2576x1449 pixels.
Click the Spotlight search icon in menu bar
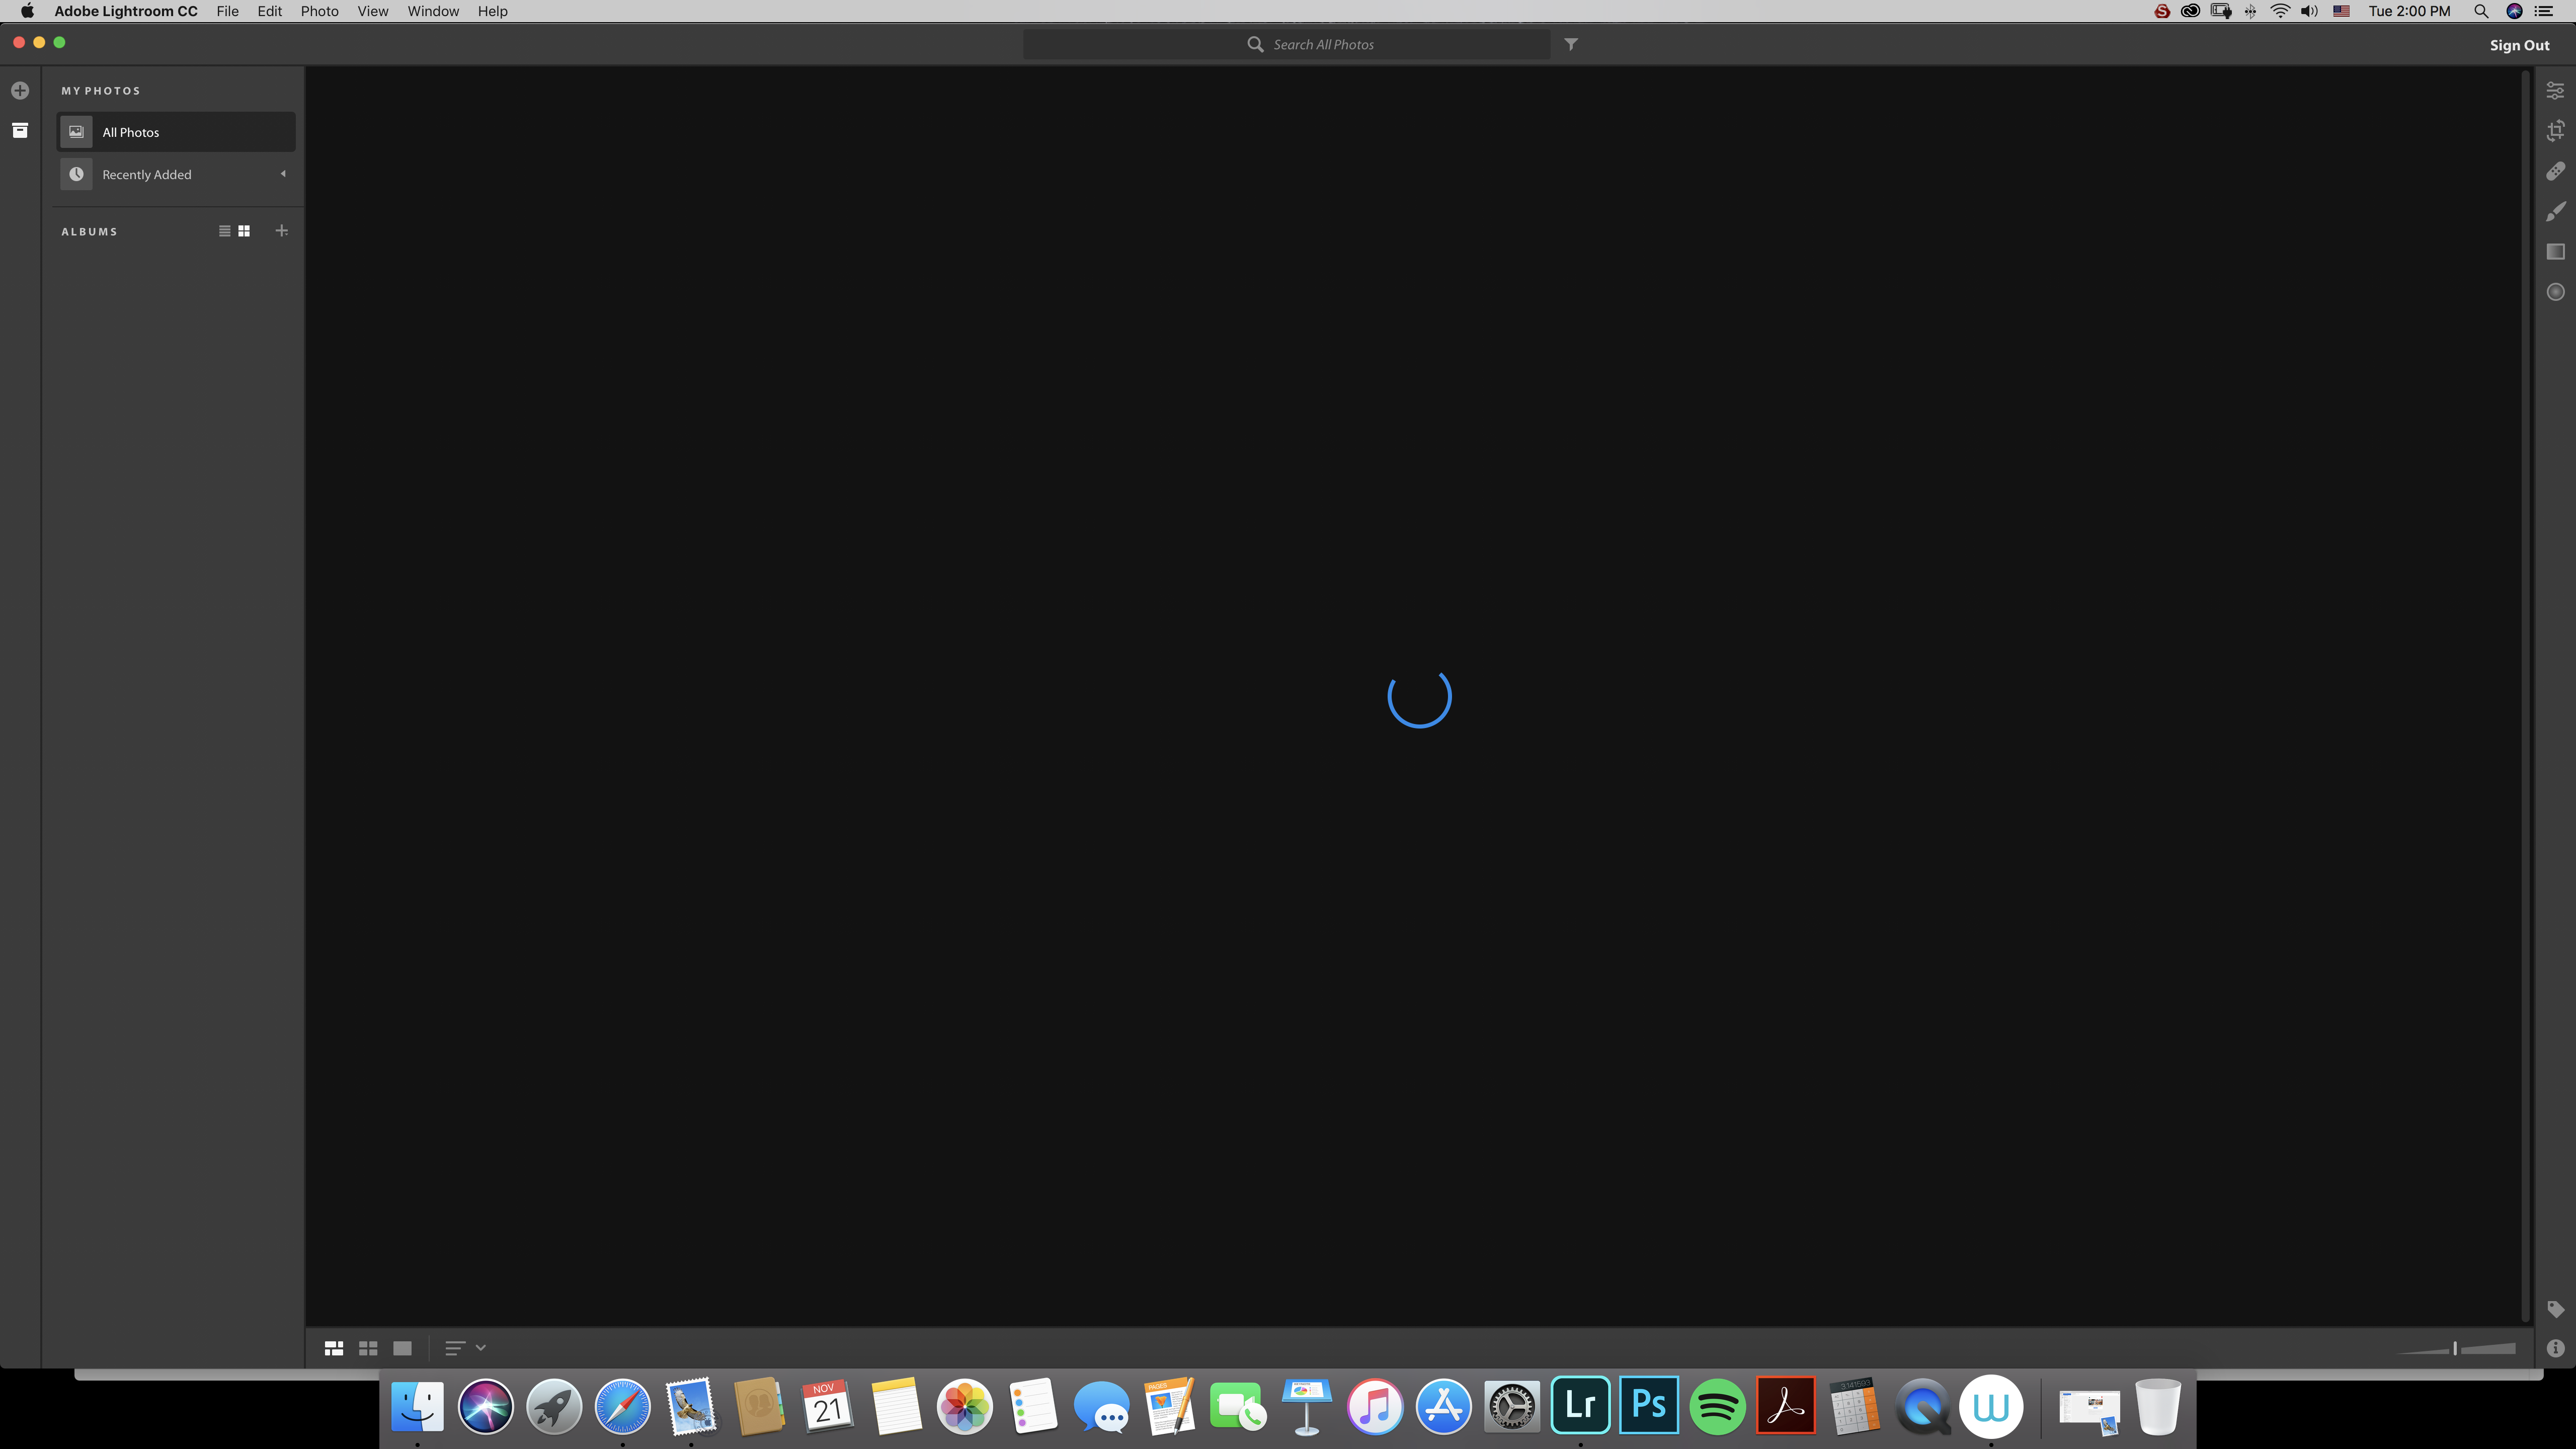click(2481, 11)
